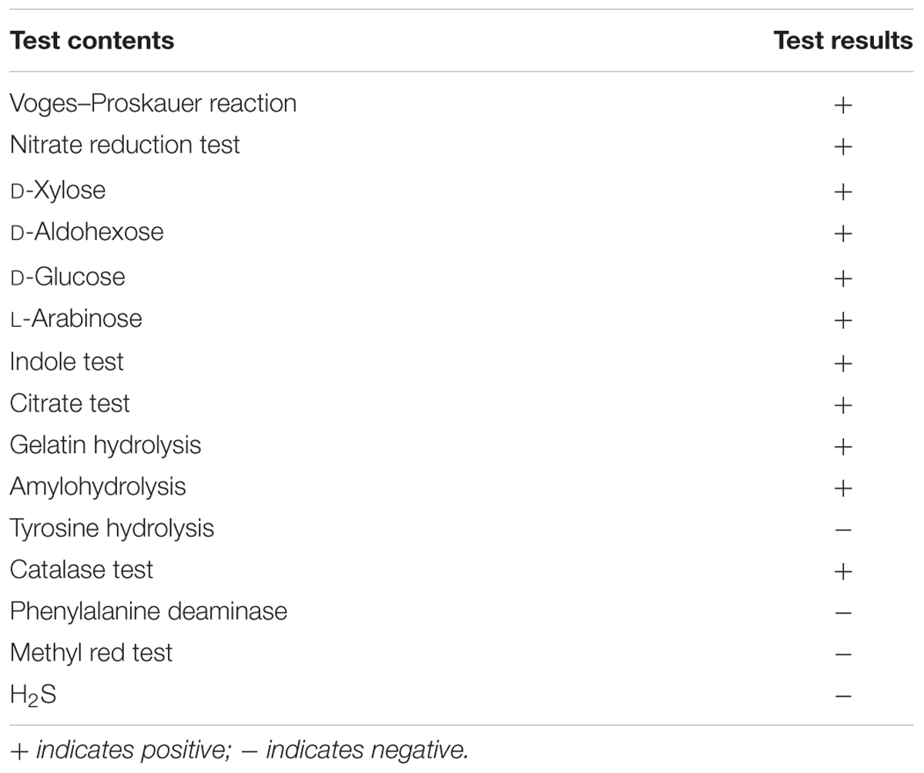Click the minus sign in the H2S row
The height and width of the screenshot is (773, 924).
coord(843,696)
